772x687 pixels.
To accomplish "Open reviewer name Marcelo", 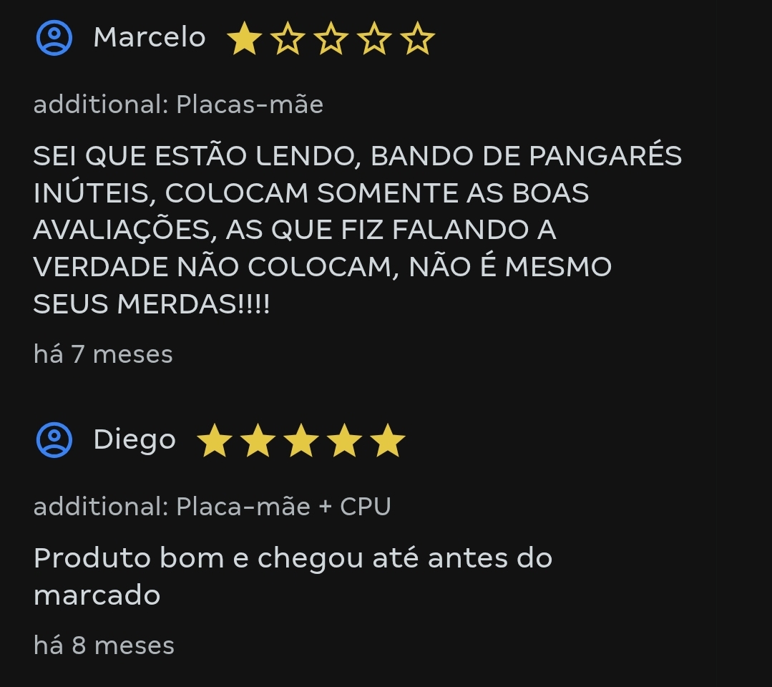I will click(150, 37).
